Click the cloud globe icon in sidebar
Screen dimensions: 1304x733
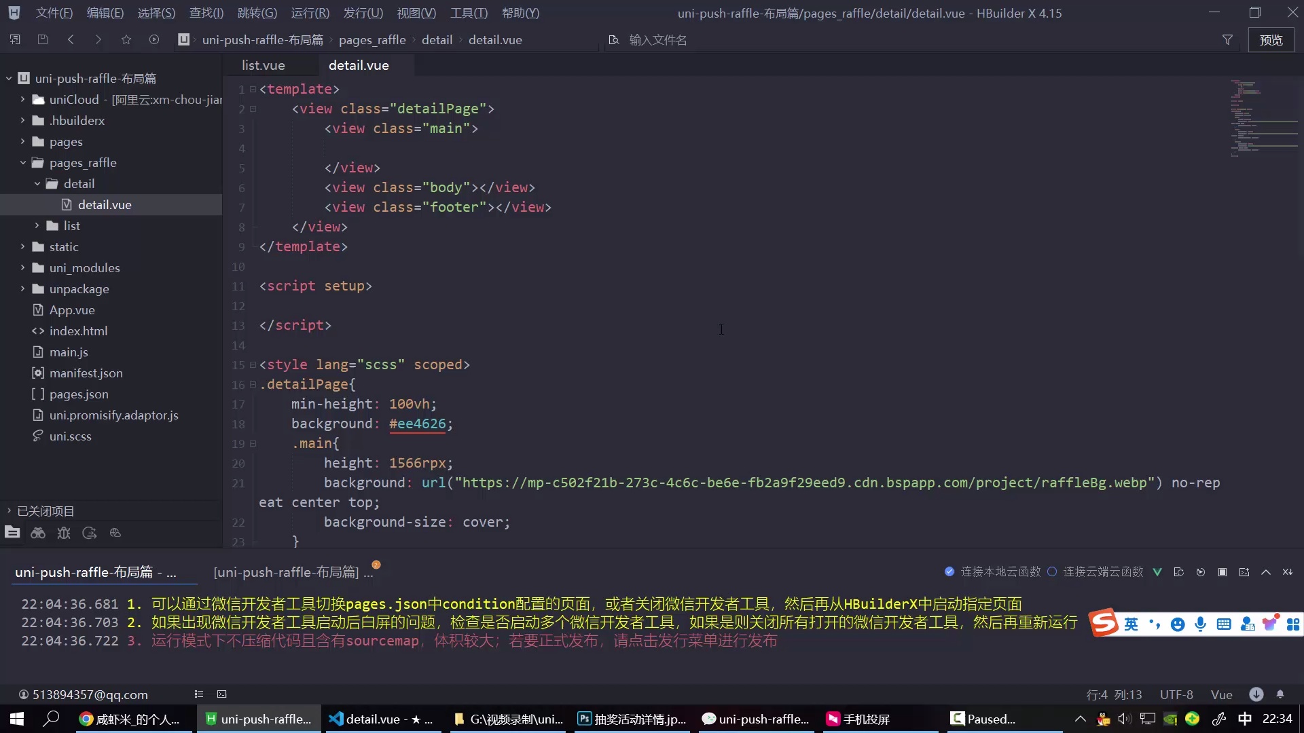[115, 533]
